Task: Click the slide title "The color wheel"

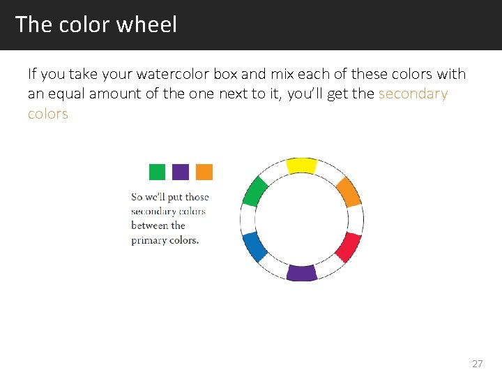Action: tap(96, 24)
